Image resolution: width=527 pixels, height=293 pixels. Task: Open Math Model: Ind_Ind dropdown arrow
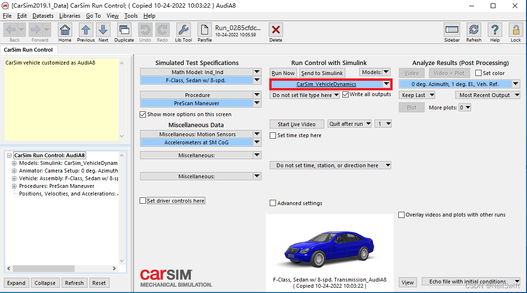coord(257,72)
